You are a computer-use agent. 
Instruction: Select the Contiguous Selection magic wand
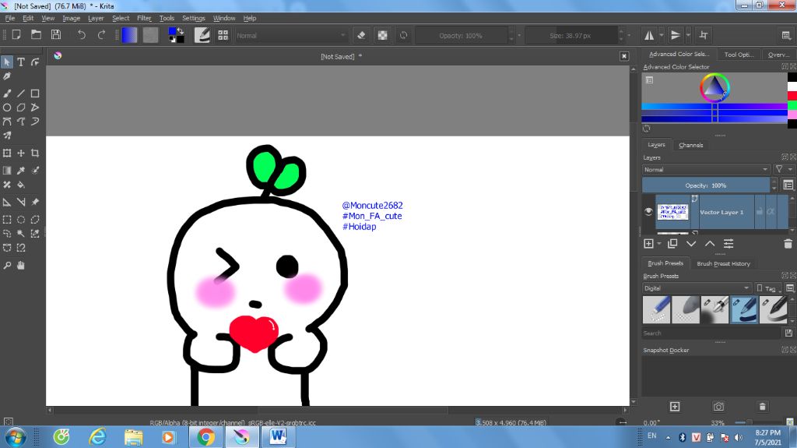tap(21, 234)
